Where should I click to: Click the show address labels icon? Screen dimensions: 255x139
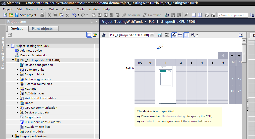point(159,35)
